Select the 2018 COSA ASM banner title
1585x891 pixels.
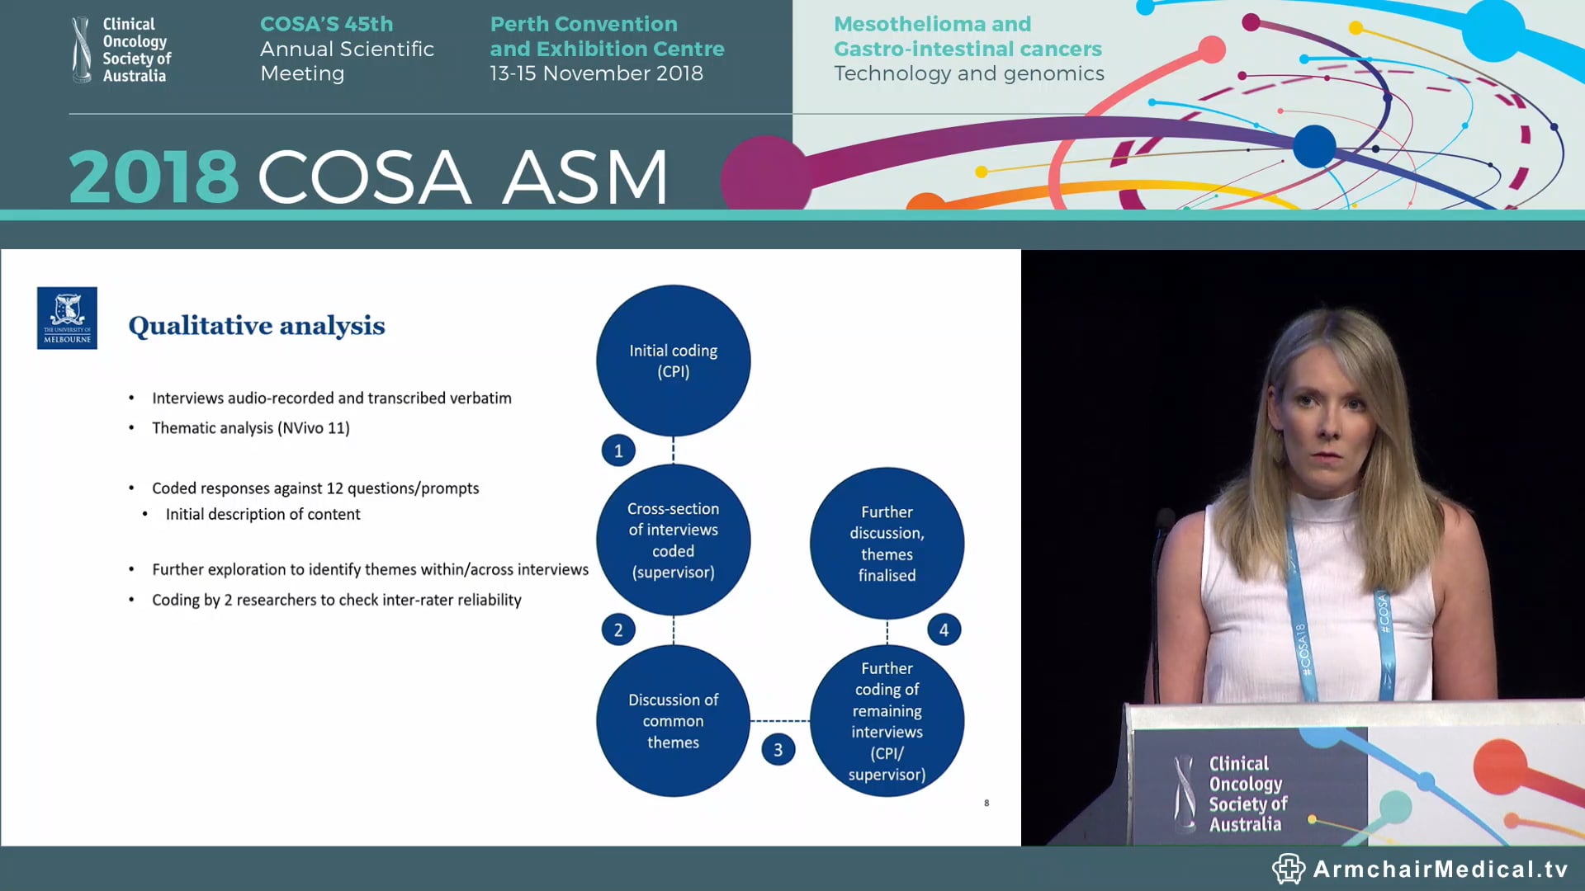point(367,174)
